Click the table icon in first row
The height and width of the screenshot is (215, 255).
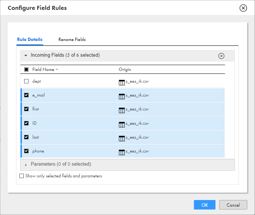pyautogui.click(x=121, y=110)
